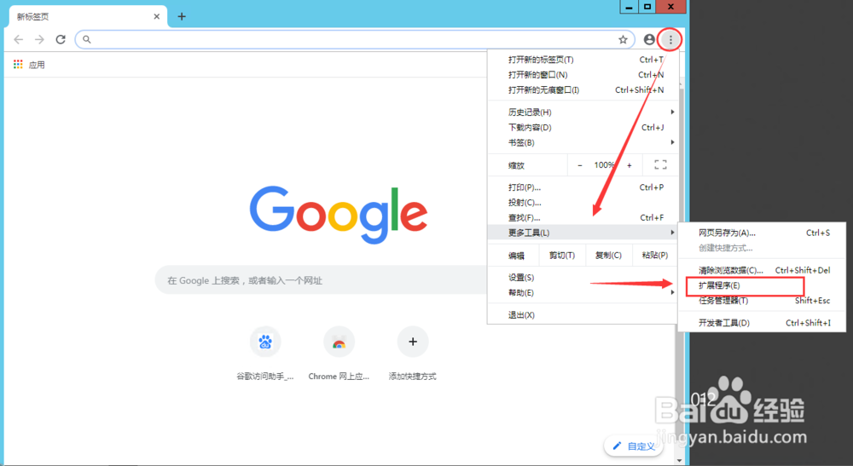Image resolution: width=853 pixels, height=466 pixels.
Task: Minimize the Chrome window
Action: [629, 7]
